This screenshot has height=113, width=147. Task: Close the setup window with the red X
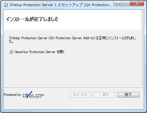pos(137,4)
